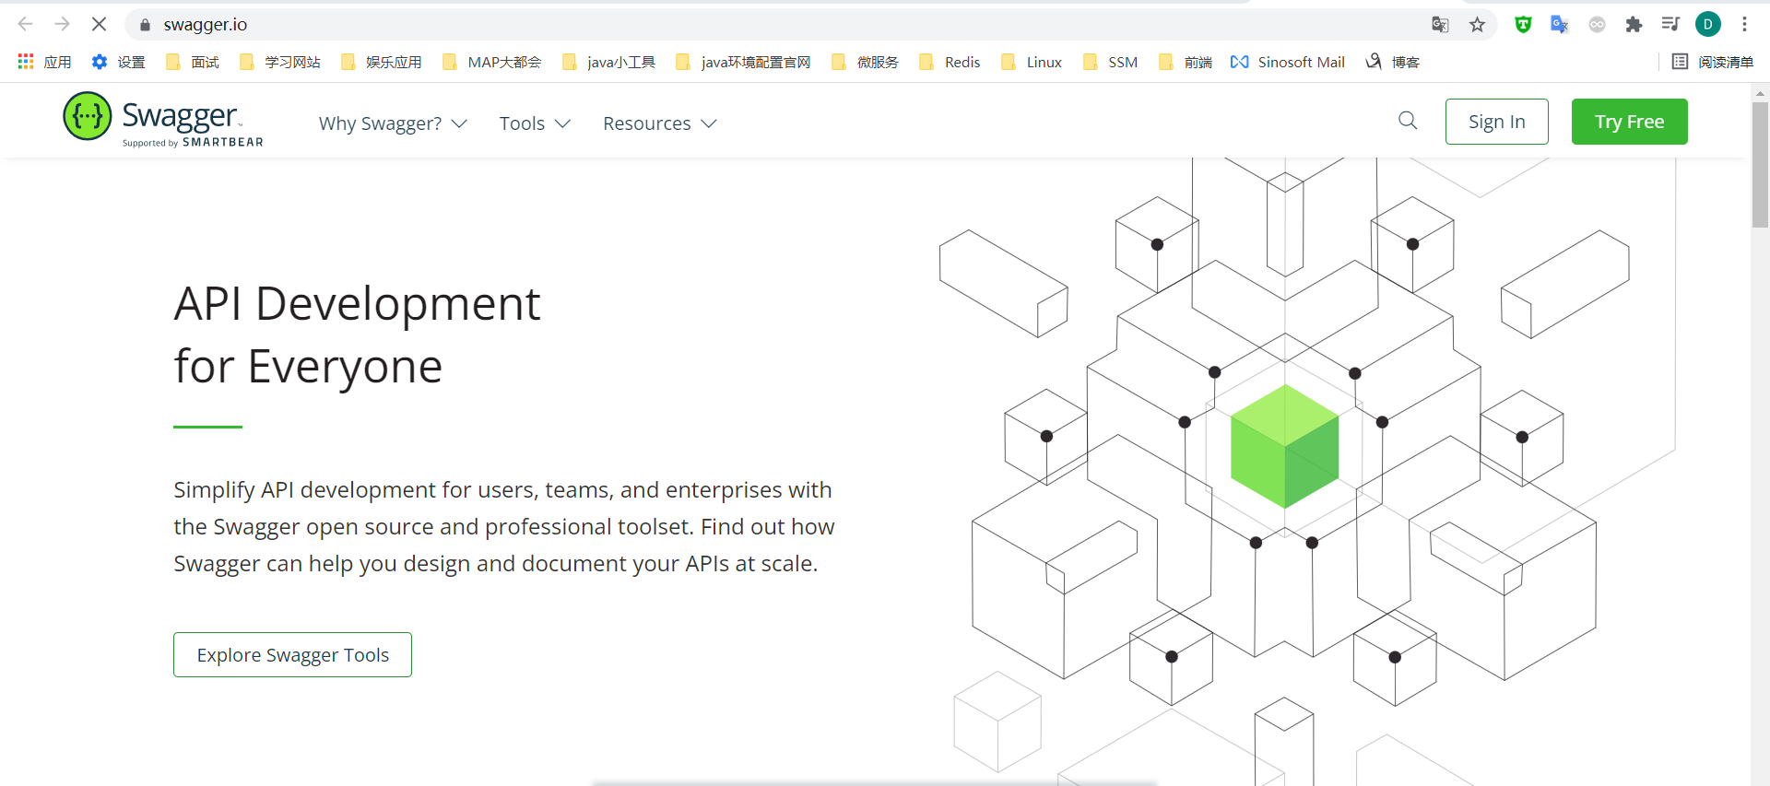The image size is (1770, 786).
Task: Click the profile avatar D icon
Action: point(1707,25)
